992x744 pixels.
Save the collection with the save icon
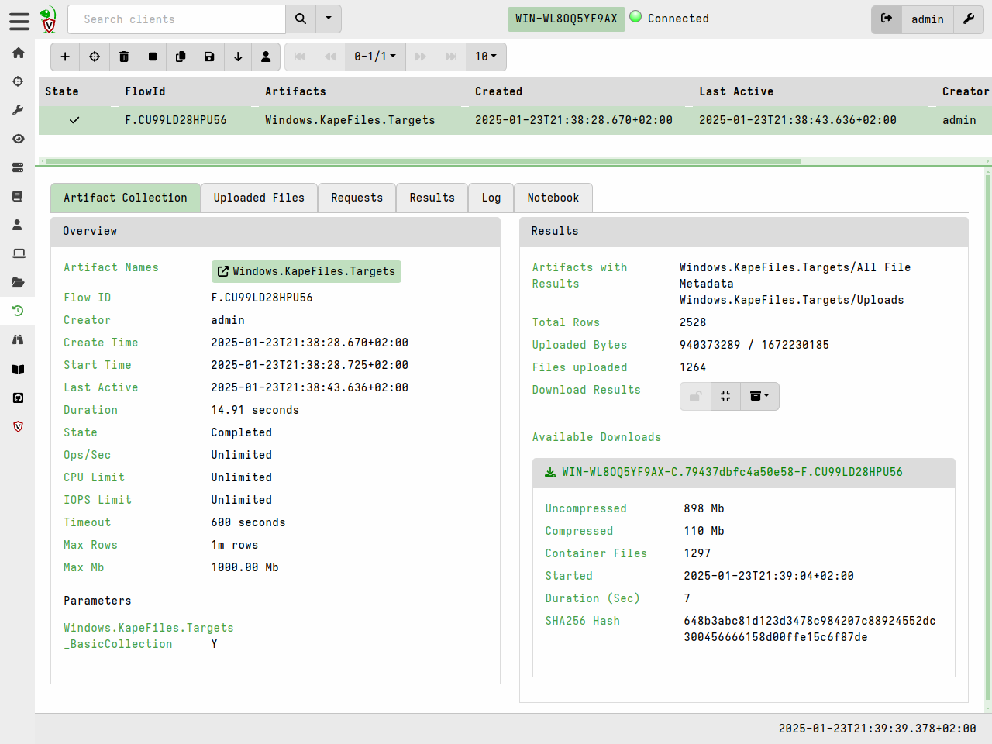coord(209,57)
